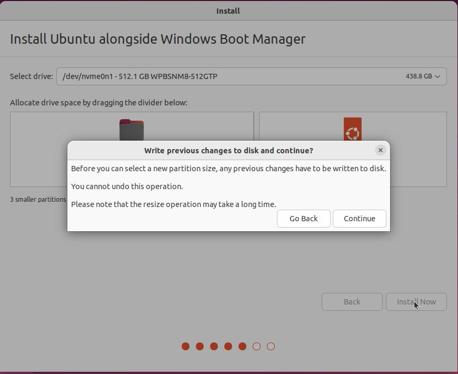The image size is (458, 374).
Task: Click the Back button in the installer
Action: tap(352, 302)
